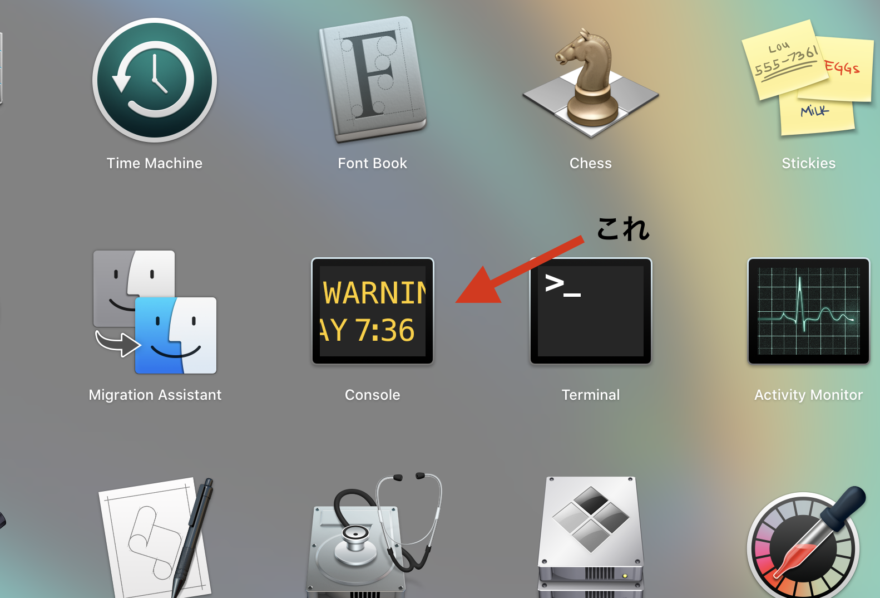Screen dimensions: 880x598
Task: Launch the Digital Color Meter eyedropper icon
Action: tap(807, 542)
